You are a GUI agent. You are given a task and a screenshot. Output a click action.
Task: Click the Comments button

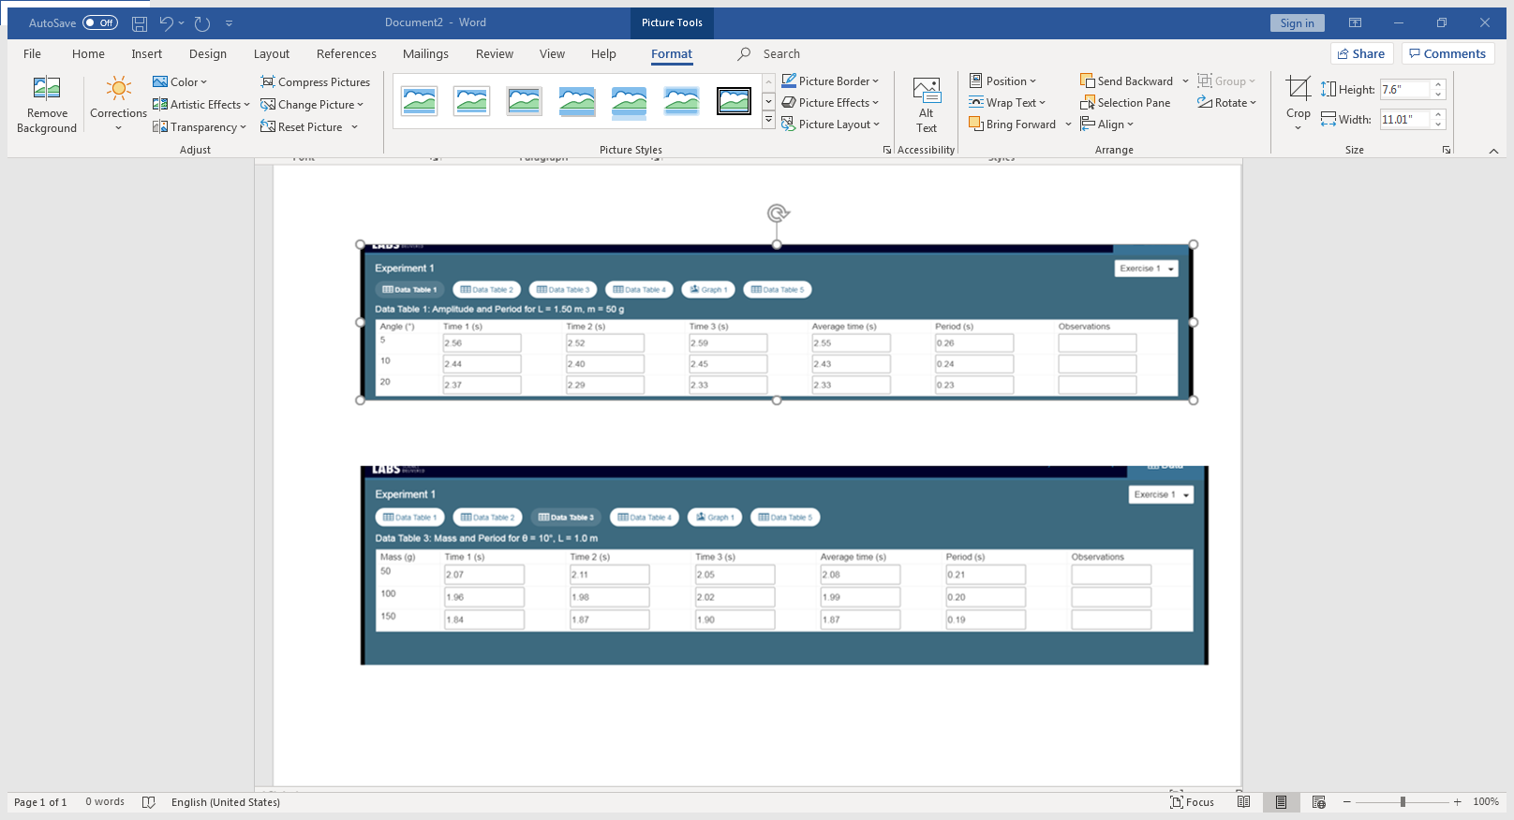[x=1447, y=53]
